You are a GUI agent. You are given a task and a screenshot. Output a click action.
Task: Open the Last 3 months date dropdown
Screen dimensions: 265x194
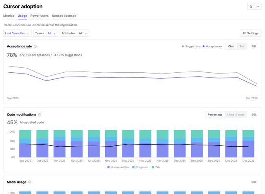tap(17, 33)
